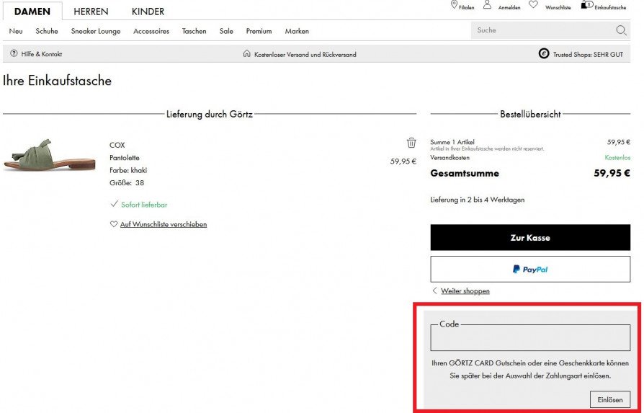The image size is (644, 413).
Task: Remove item with the trash icon
Action: (411, 143)
